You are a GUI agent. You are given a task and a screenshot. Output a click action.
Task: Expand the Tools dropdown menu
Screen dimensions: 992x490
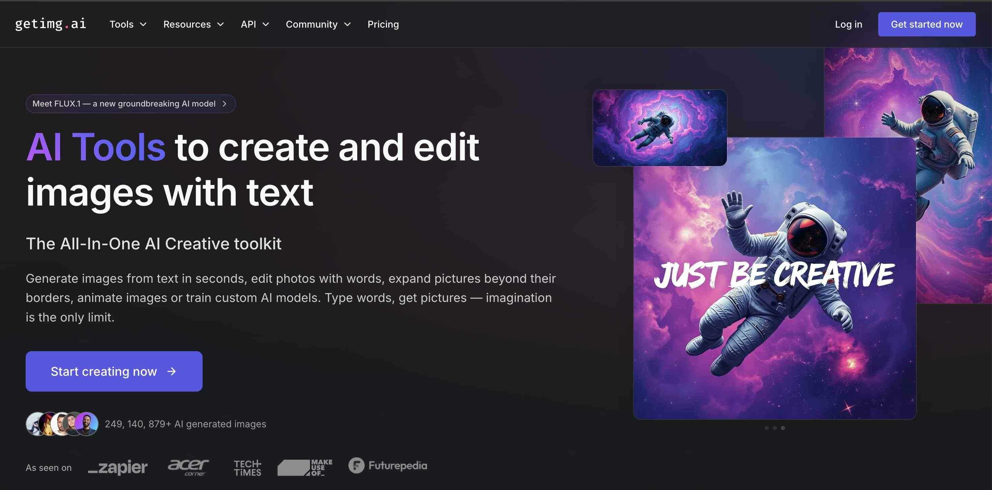coord(128,24)
